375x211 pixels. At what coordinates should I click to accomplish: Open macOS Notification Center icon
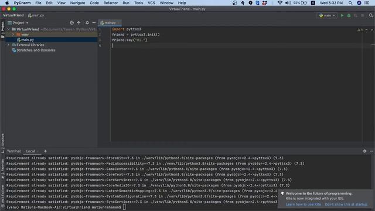tap(367, 3)
